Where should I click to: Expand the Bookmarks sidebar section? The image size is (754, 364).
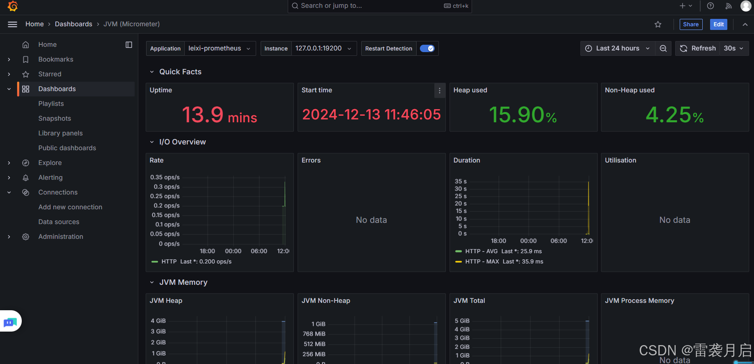click(x=9, y=60)
